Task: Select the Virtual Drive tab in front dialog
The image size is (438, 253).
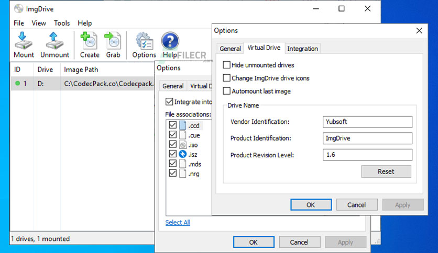Action: (264, 48)
